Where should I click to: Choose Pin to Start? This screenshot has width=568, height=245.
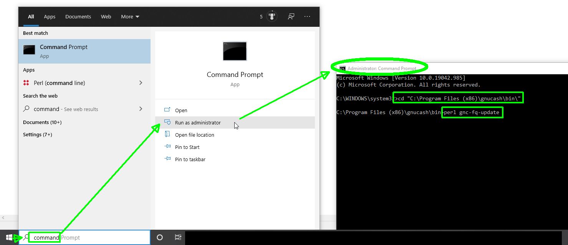click(235, 147)
